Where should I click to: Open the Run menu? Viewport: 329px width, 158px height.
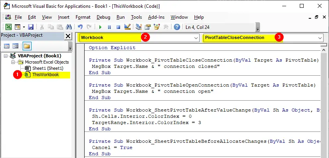coord(120,17)
